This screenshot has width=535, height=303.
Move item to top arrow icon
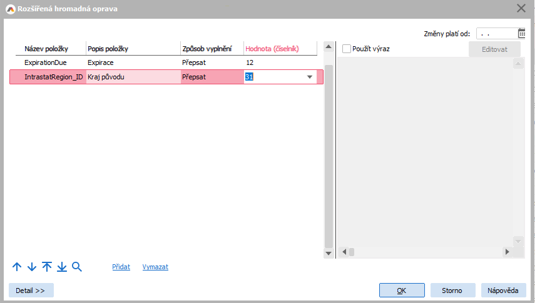point(47,267)
